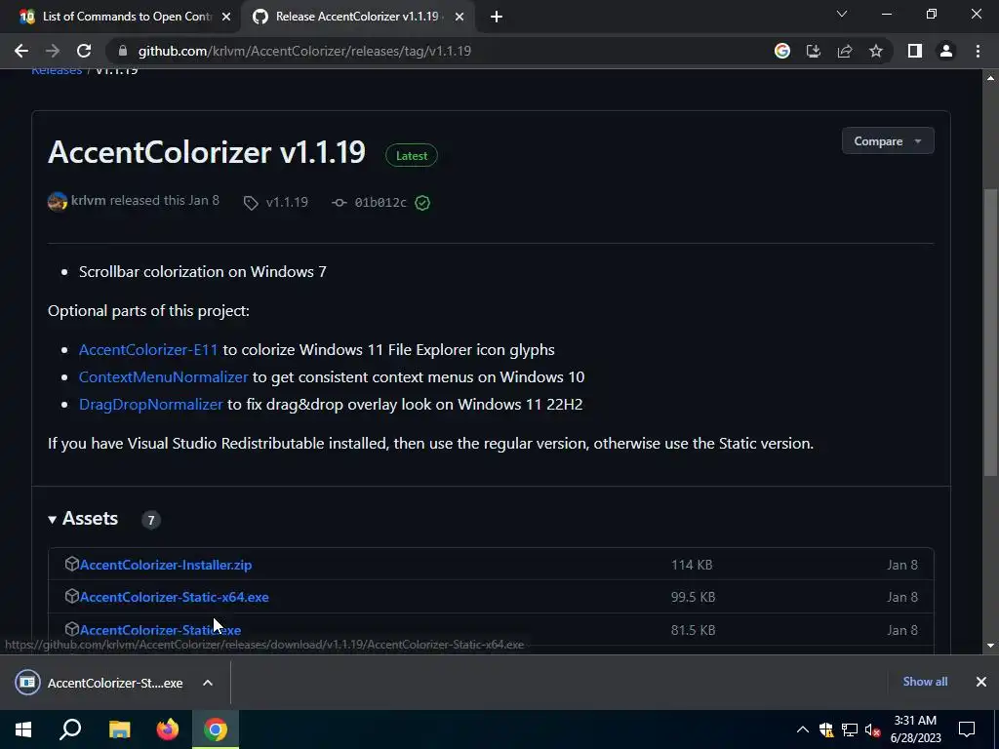Open Windows search from the taskbar

70,729
